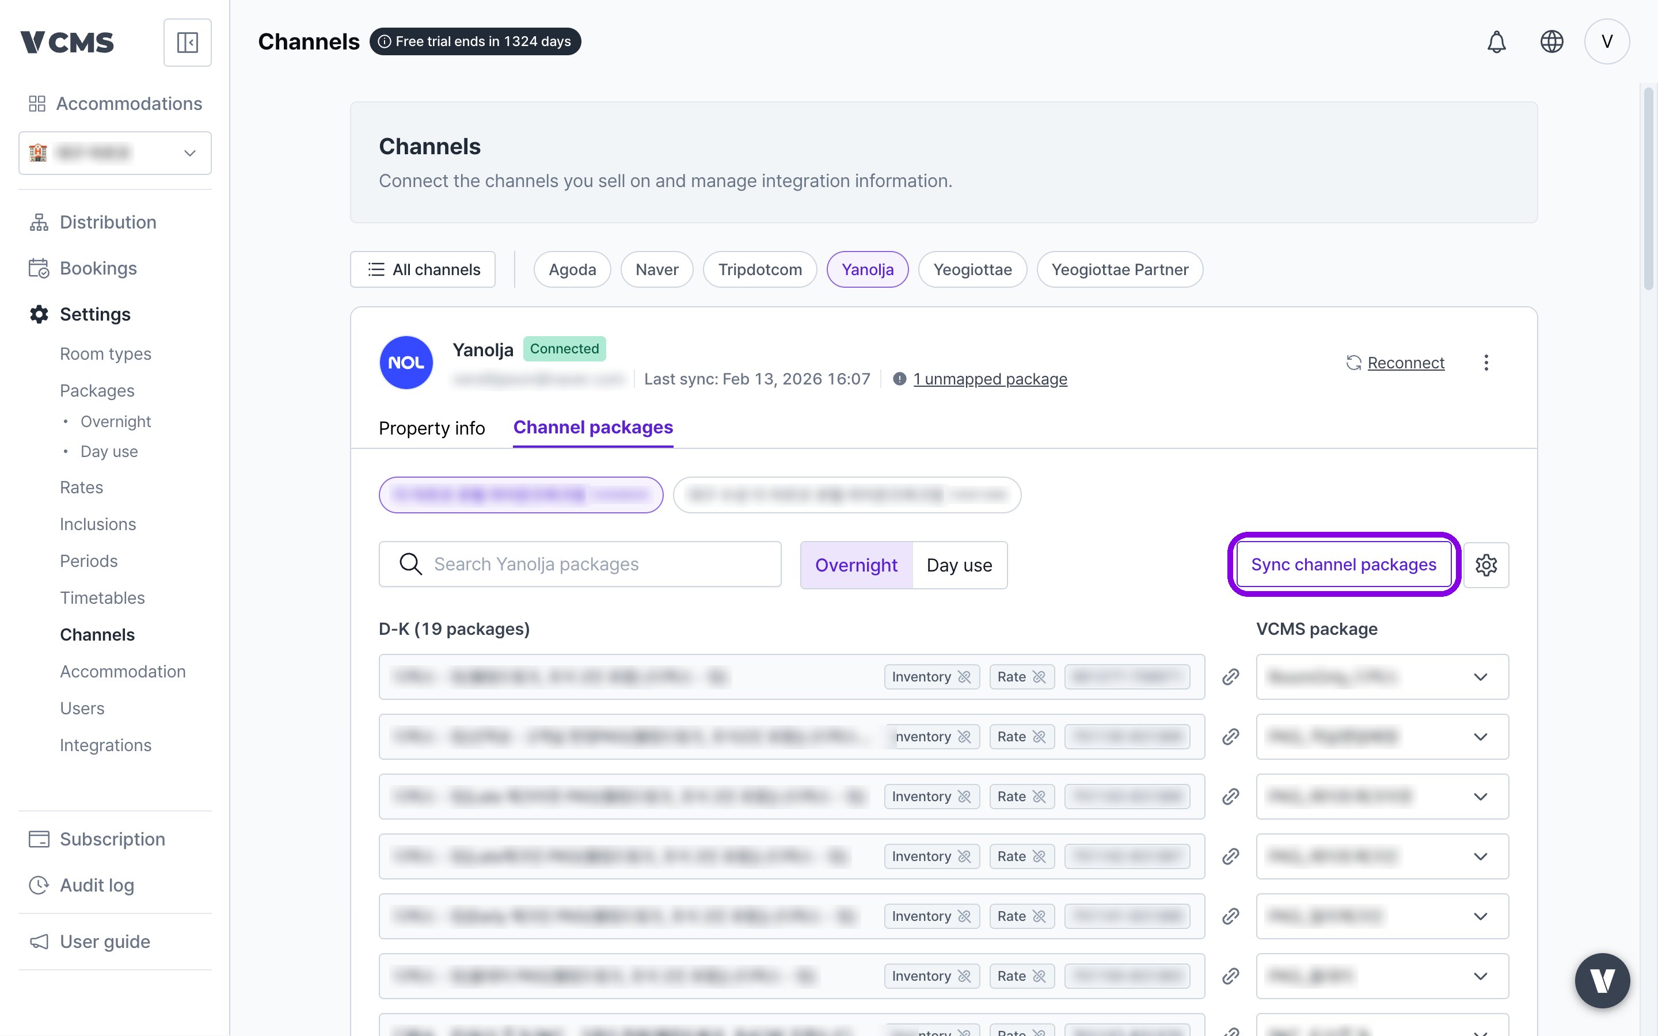This screenshot has width=1658, height=1036.
Task: Expand VCMS package dropdown for third row
Action: coord(1382,796)
